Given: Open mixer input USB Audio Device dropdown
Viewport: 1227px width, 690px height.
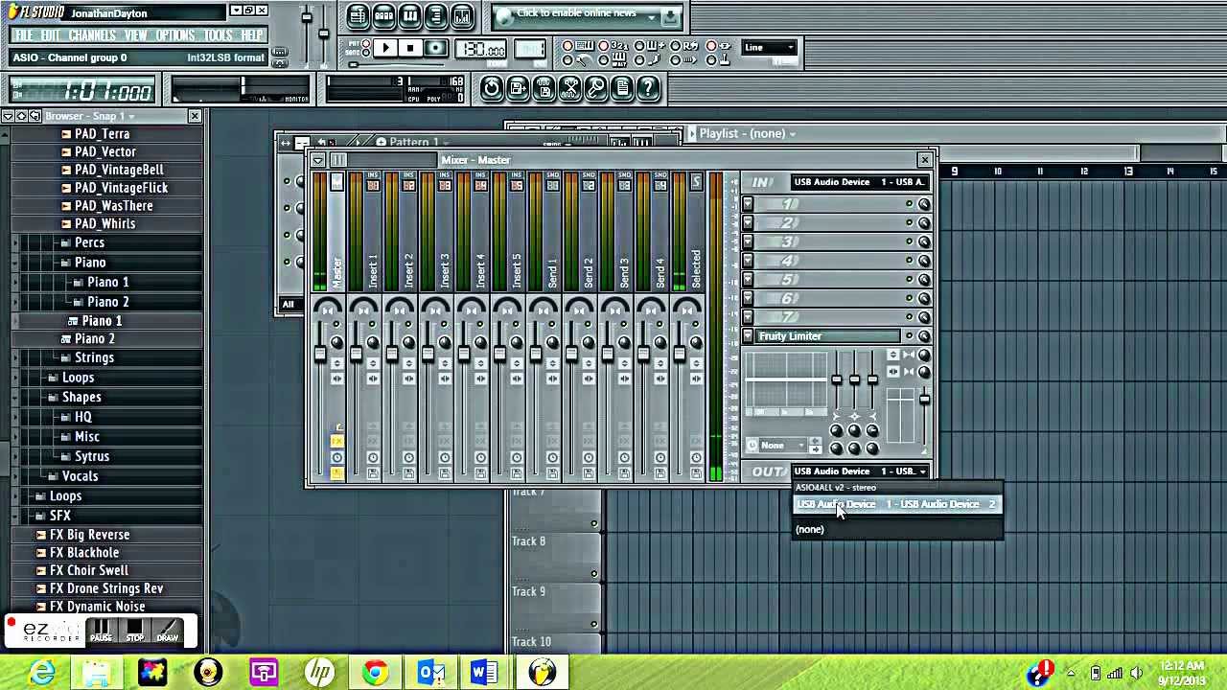Looking at the screenshot, I should coord(860,182).
